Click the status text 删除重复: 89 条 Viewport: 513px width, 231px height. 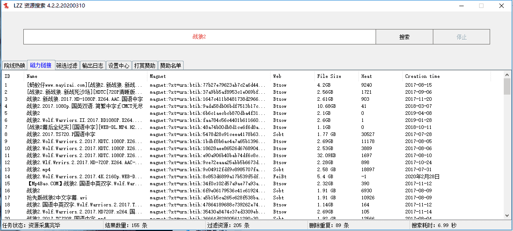(x=329, y=225)
